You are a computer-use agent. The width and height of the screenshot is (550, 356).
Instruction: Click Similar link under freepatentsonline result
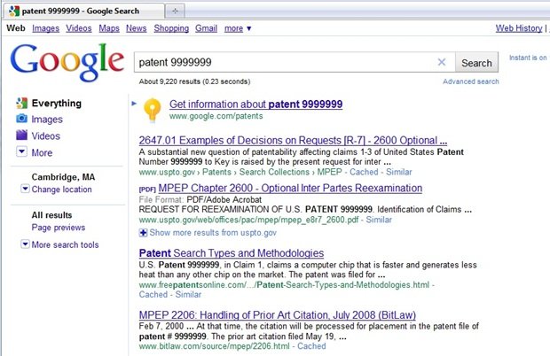click(x=188, y=294)
